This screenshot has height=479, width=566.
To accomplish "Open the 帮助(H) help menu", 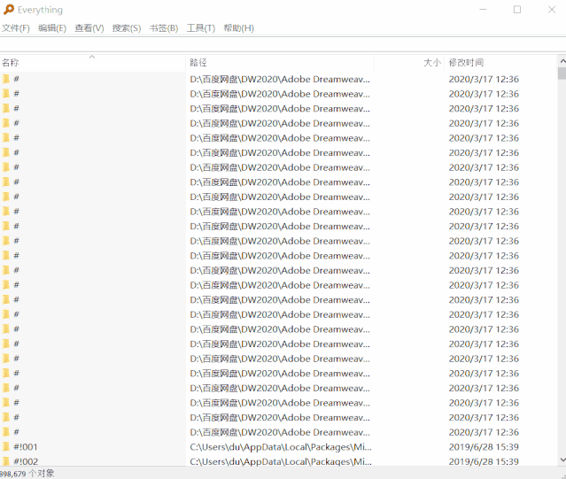I will tap(239, 28).
